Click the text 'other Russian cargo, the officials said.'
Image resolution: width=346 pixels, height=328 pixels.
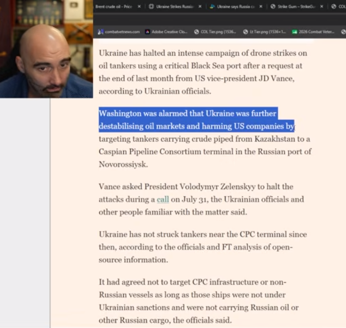pos(165,320)
